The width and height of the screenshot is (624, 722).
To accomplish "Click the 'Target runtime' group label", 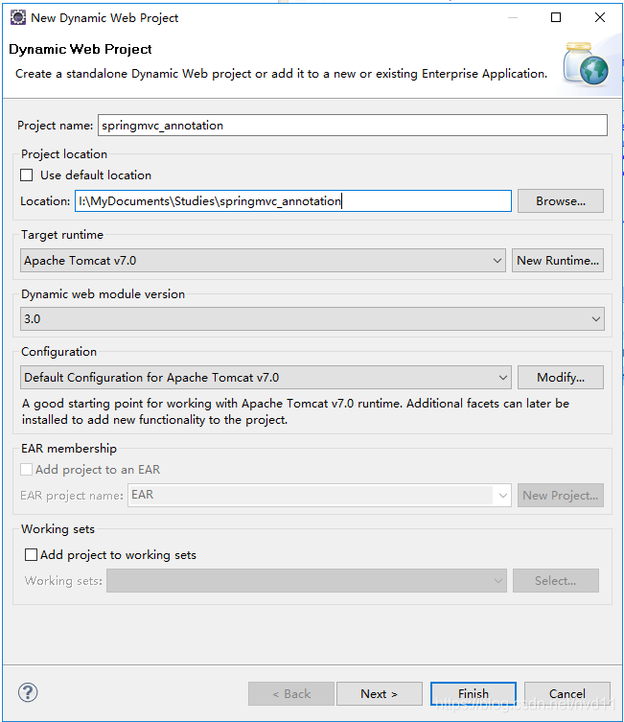I will tap(62, 235).
